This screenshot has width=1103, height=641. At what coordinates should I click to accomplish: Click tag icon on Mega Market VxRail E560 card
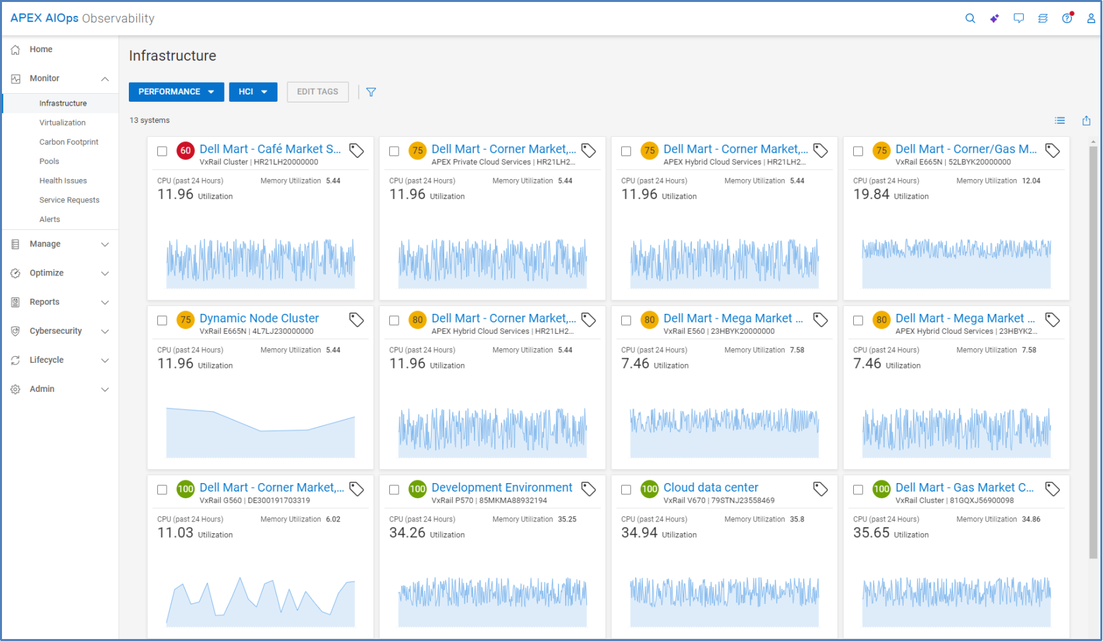coord(821,320)
